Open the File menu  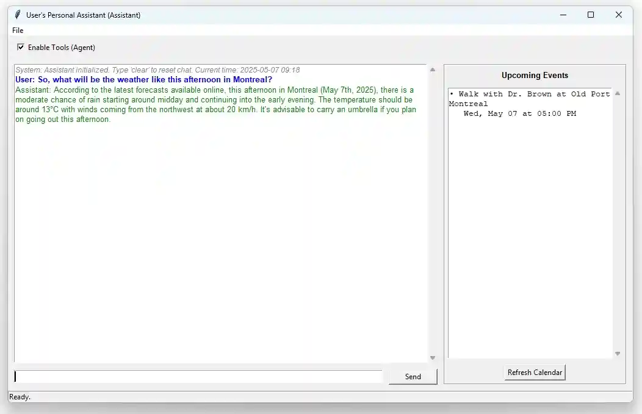[x=17, y=30]
